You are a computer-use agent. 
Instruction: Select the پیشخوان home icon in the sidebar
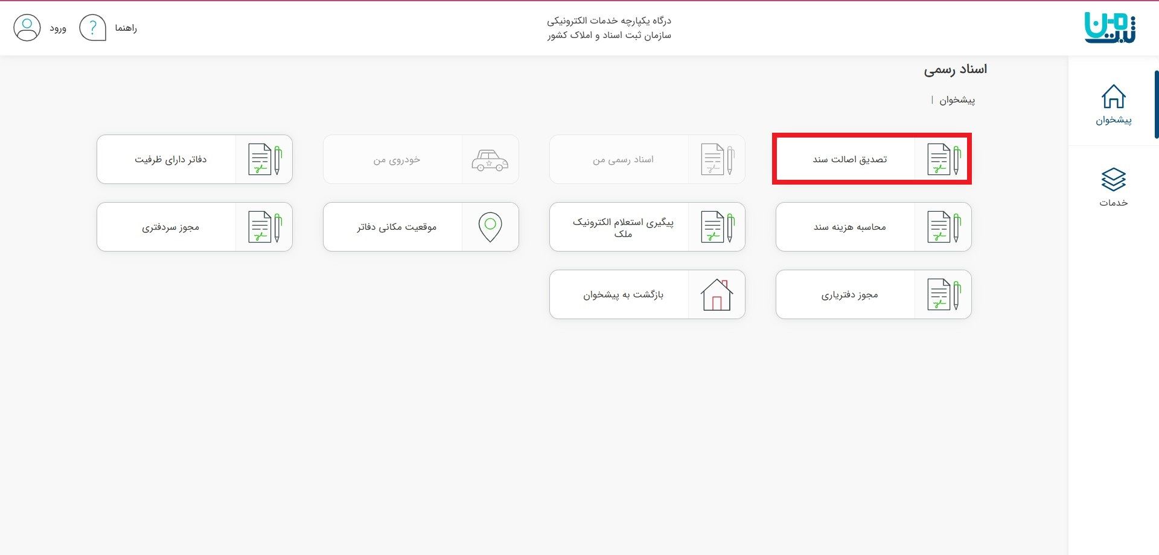(1114, 97)
